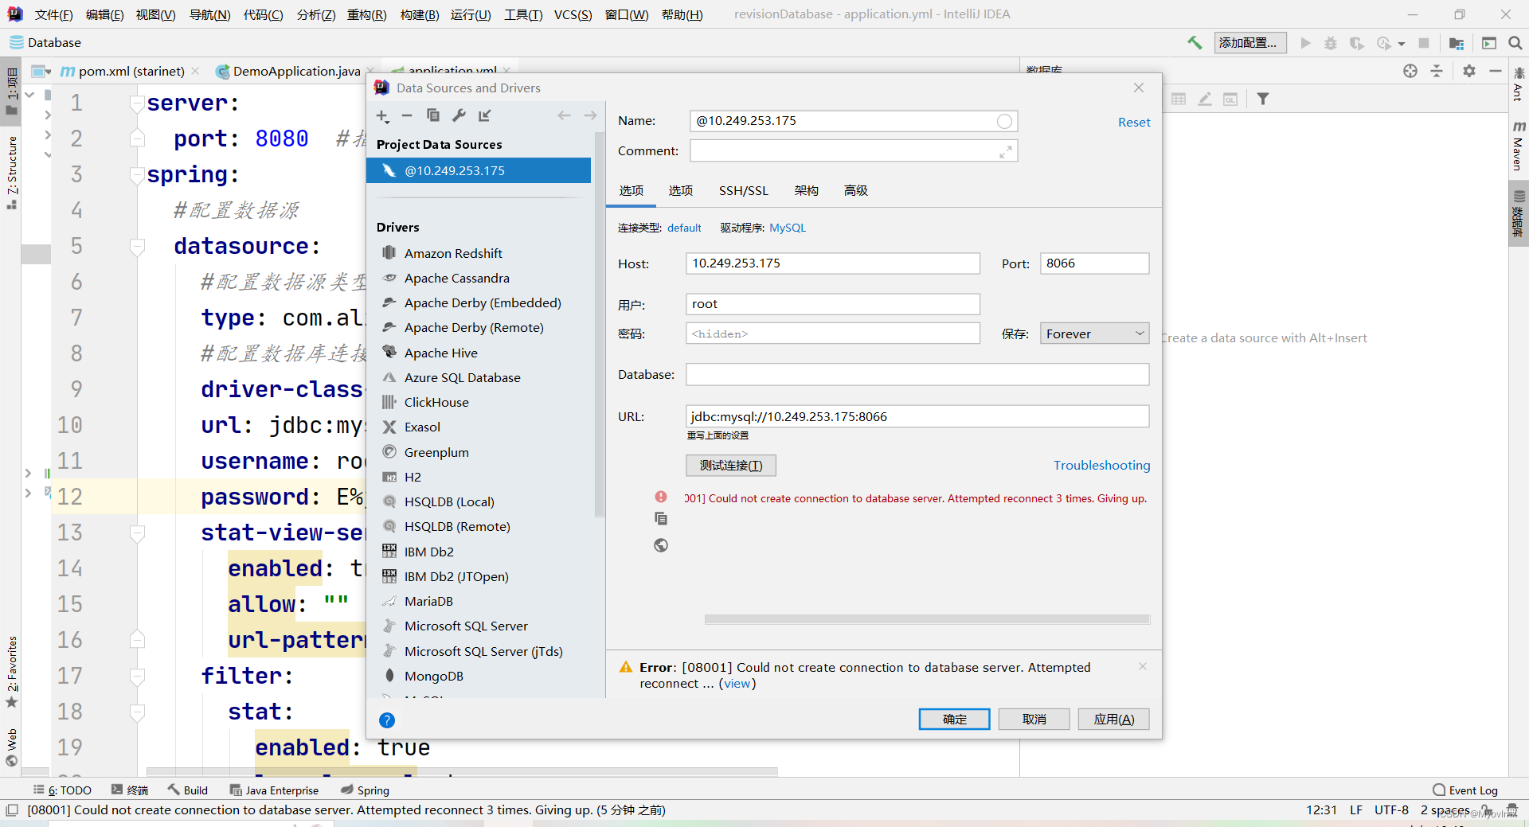
Task: Open the VCS(S) menu
Action: click(x=573, y=14)
